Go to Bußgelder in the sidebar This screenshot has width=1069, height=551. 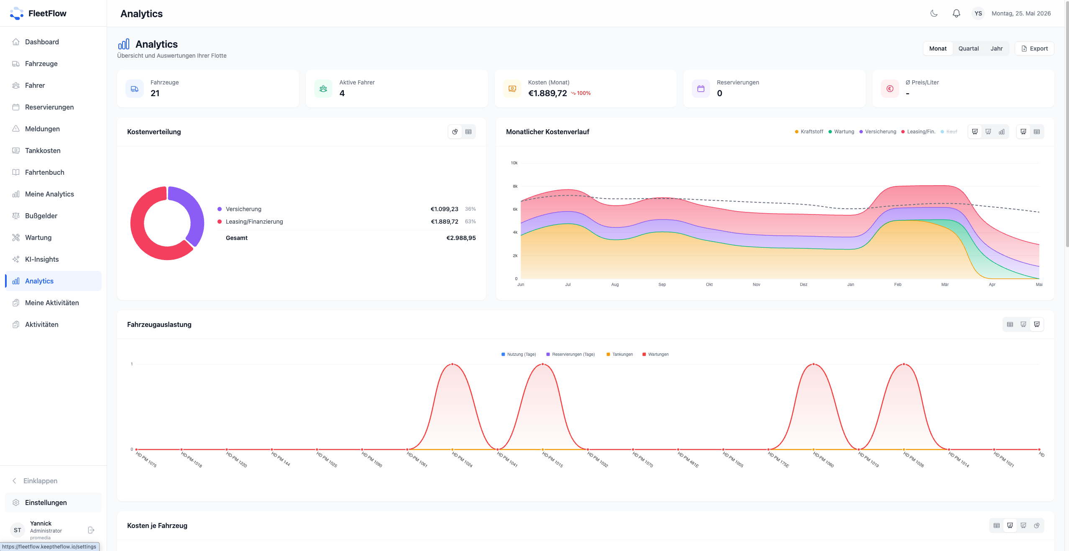tap(54, 216)
